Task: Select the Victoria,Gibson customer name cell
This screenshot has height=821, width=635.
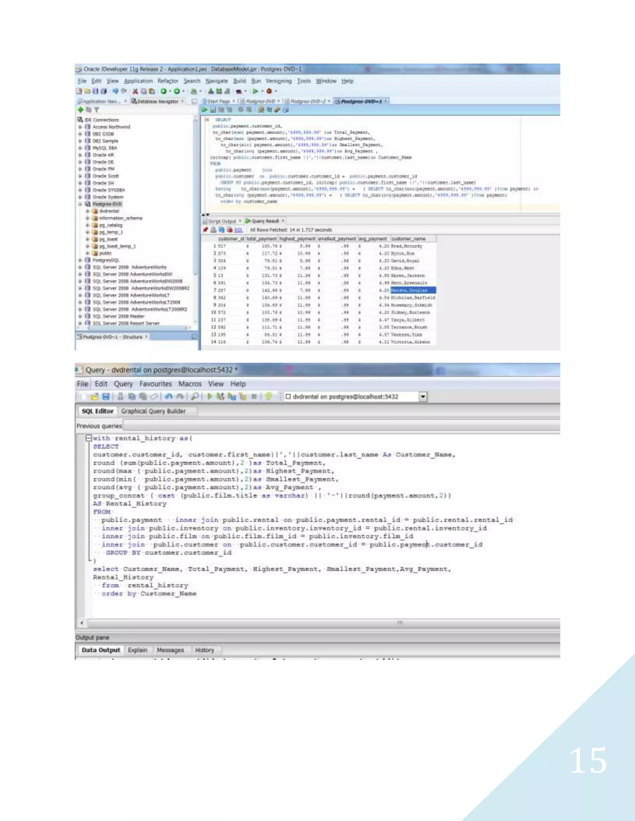Action: pos(413,342)
